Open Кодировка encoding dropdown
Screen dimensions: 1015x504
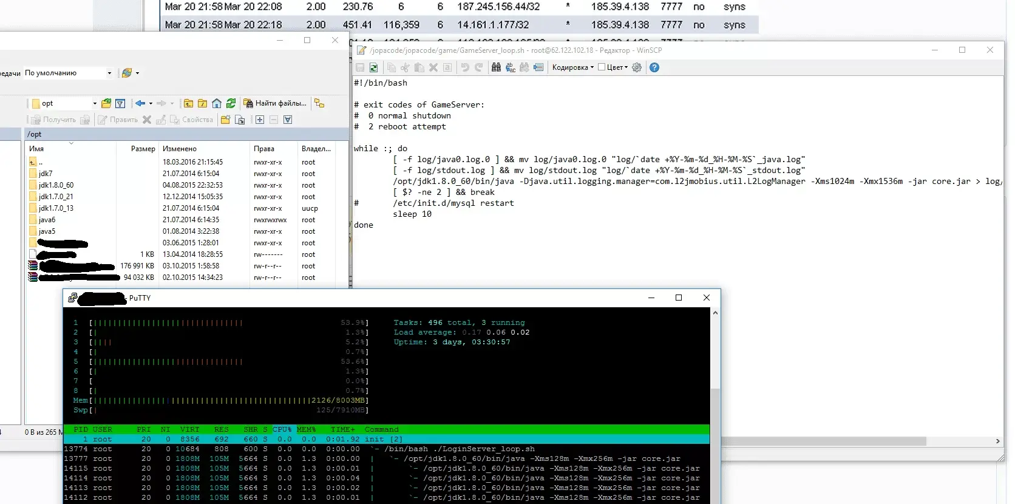[572, 67]
